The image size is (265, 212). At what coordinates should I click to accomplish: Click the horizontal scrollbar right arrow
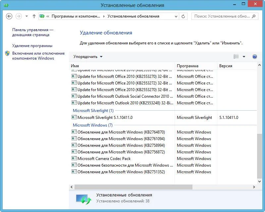point(254,187)
